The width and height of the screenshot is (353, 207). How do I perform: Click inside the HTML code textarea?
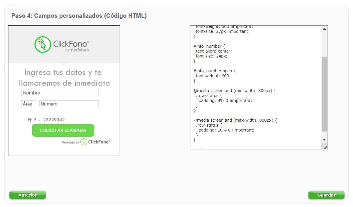click(256, 87)
